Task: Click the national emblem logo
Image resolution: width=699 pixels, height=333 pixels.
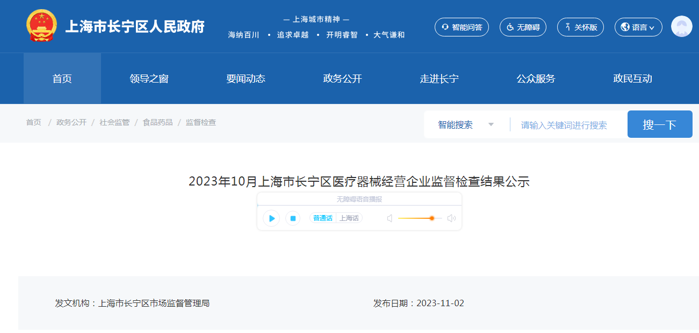Action: point(41,26)
